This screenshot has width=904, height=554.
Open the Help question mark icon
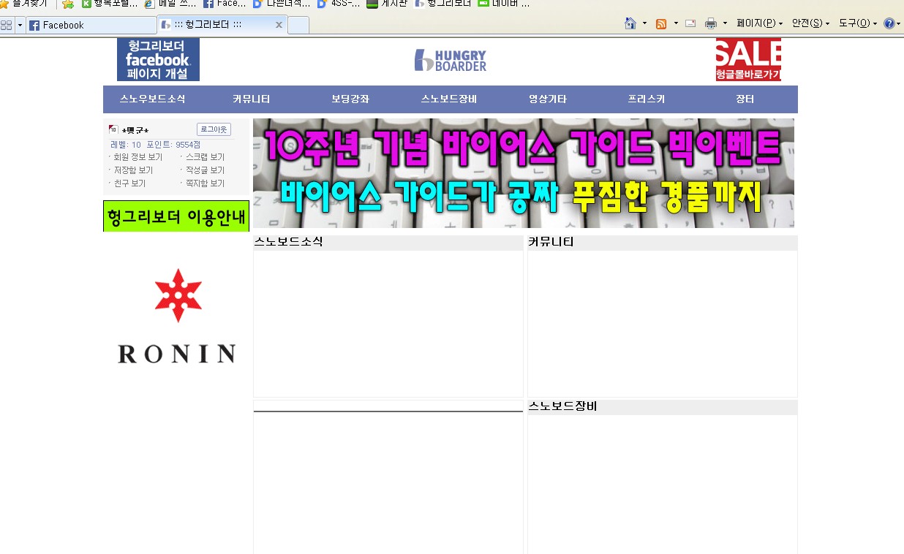[x=889, y=23]
